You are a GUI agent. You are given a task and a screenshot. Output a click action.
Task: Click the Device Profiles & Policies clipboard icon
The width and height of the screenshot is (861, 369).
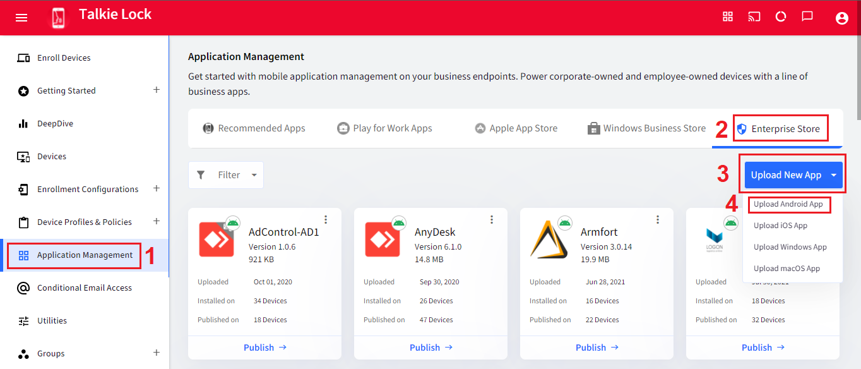click(x=23, y=222)
